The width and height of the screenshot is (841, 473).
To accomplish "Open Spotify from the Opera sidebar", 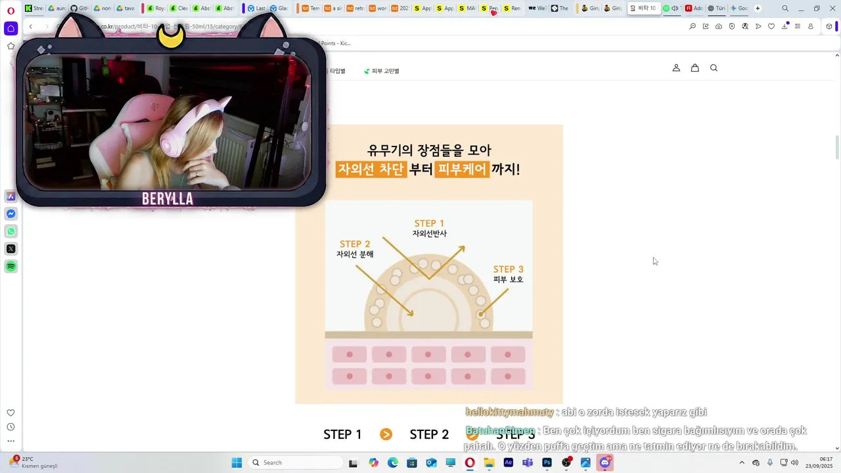I will click(11, 266).
